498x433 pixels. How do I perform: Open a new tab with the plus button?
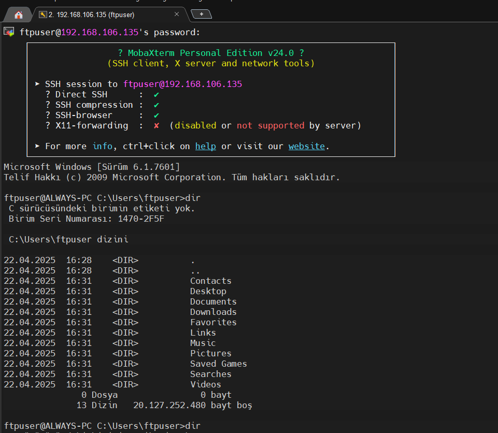[202, 15]
